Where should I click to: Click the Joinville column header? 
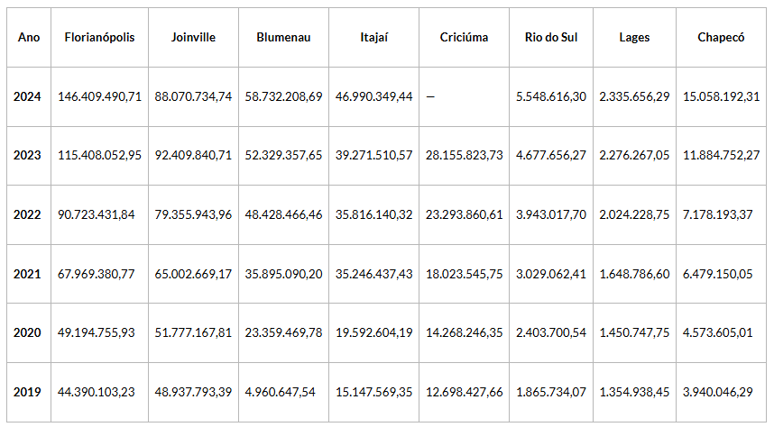pos(193,37)
